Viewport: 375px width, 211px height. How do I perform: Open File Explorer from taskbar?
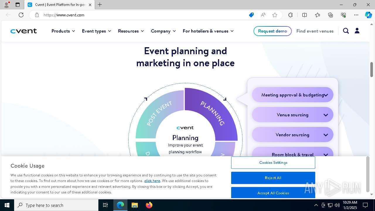[x=134, y=205]
